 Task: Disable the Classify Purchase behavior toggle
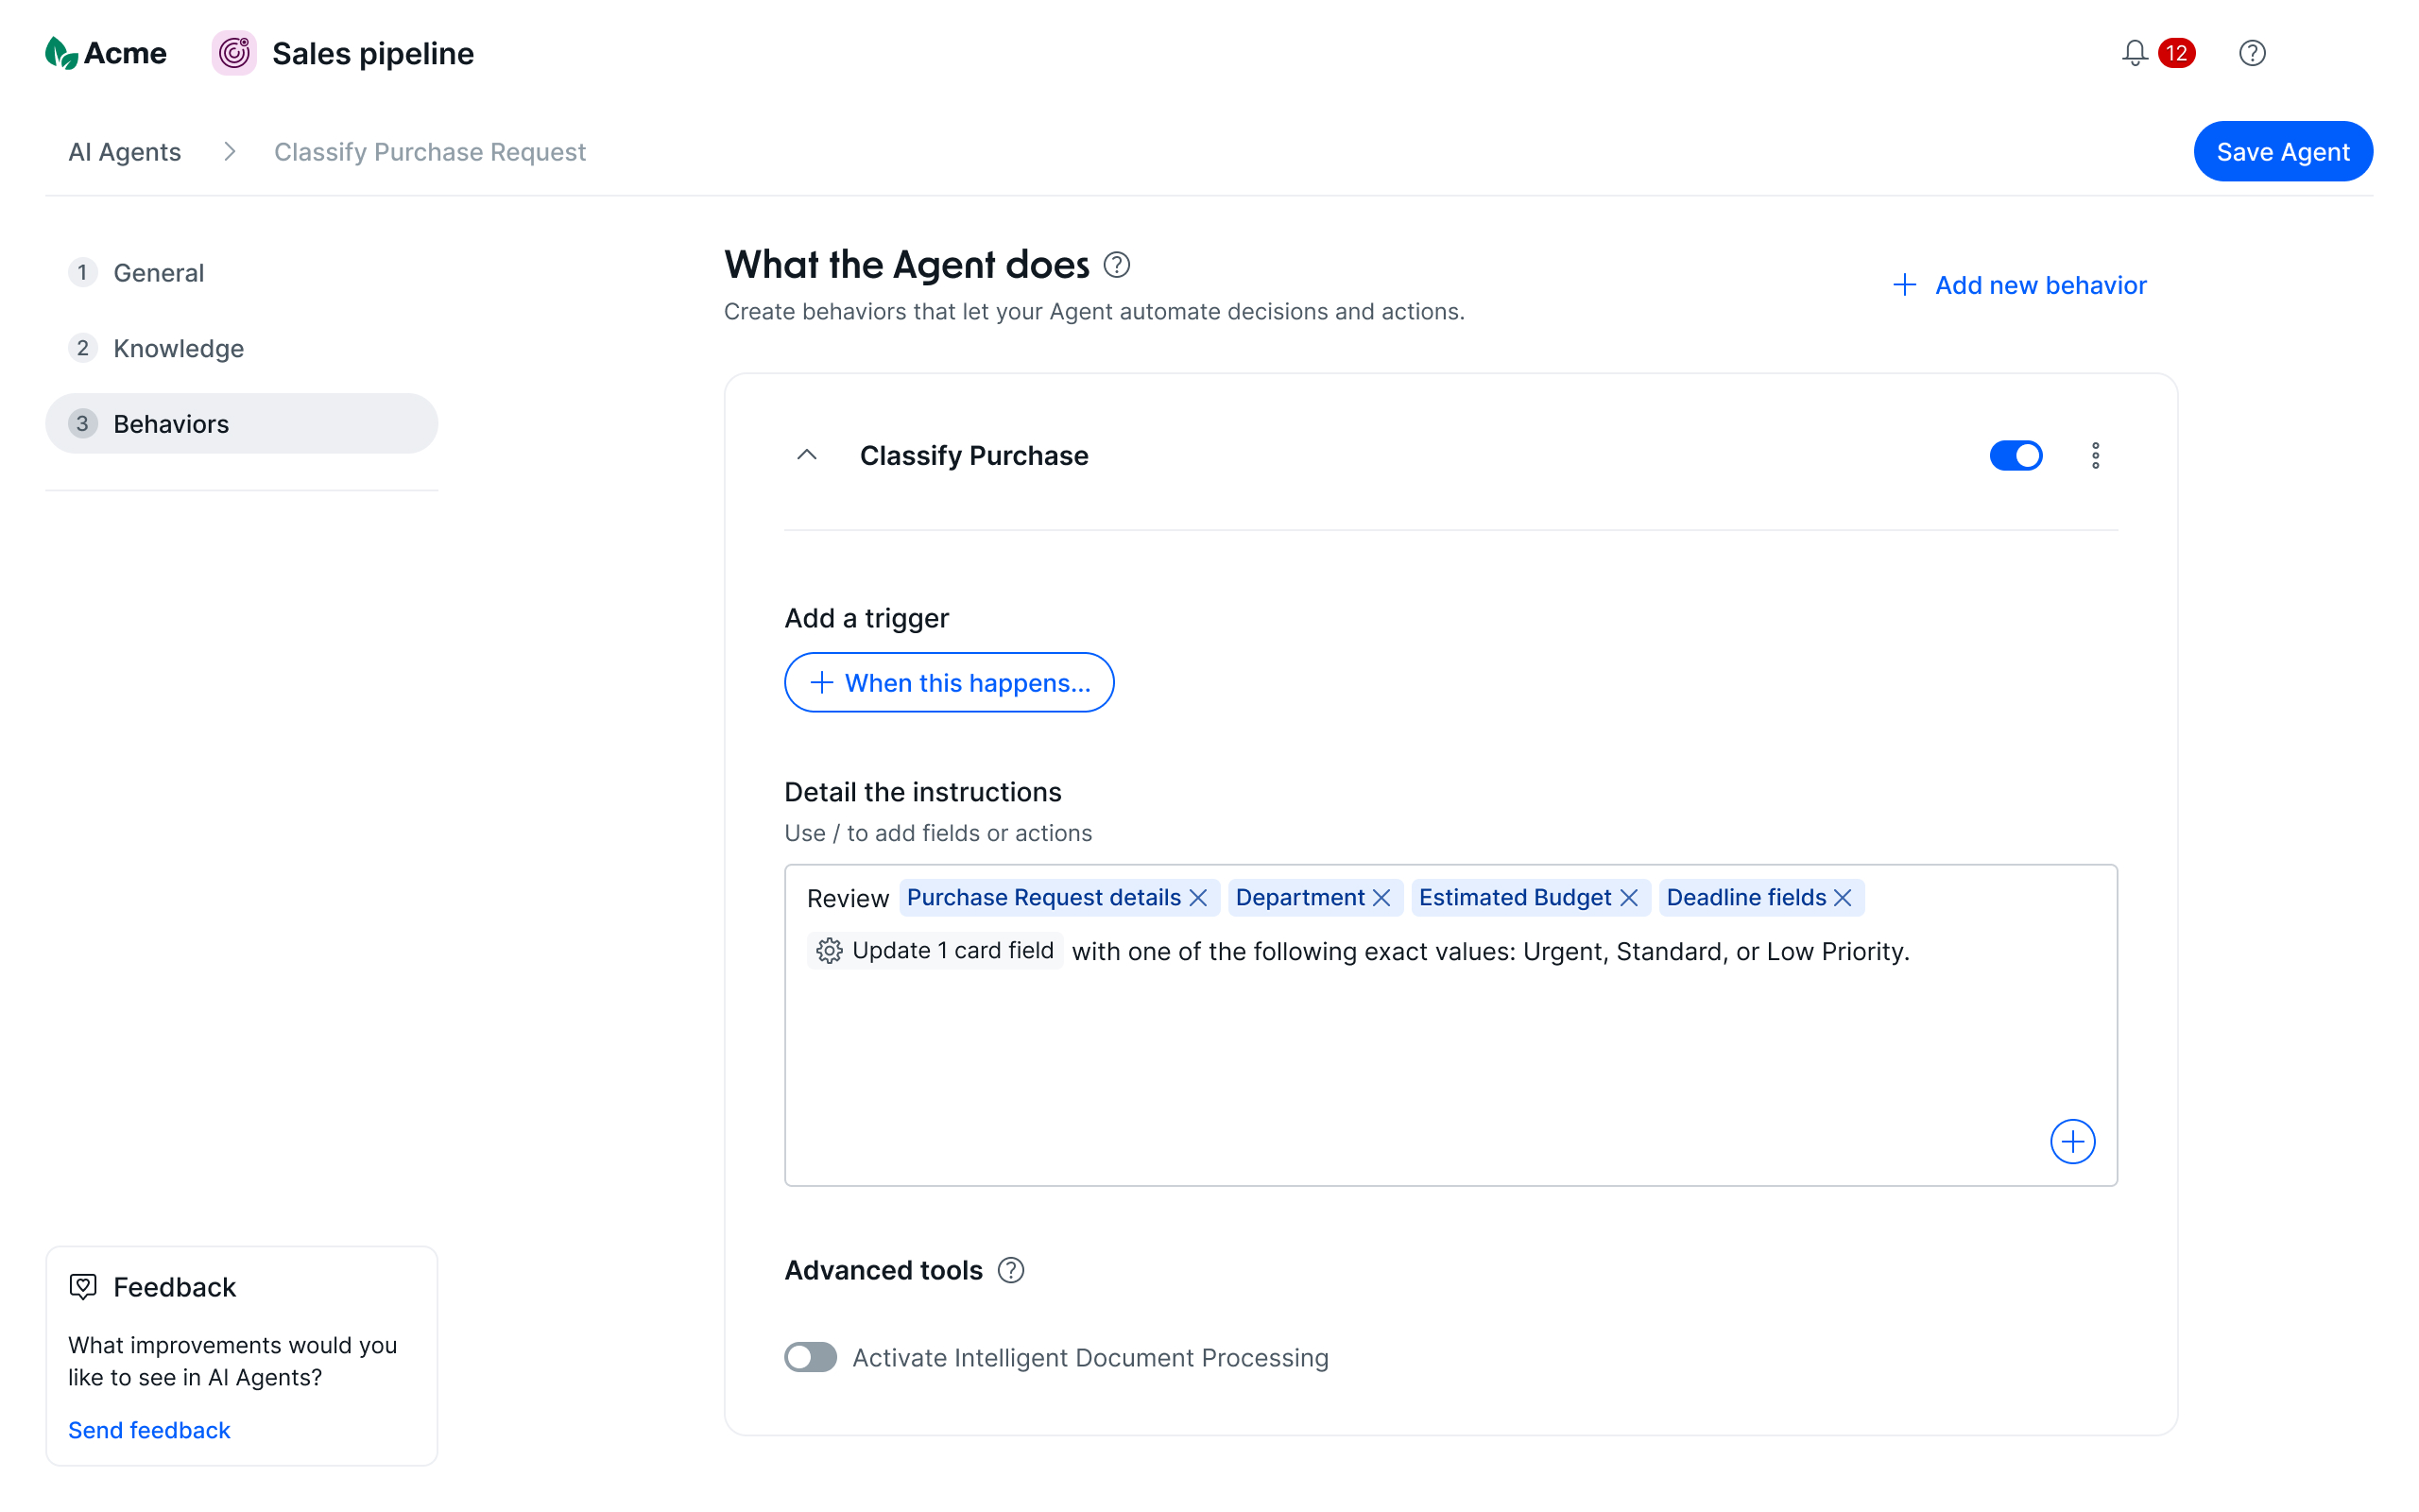point(2016,455)
